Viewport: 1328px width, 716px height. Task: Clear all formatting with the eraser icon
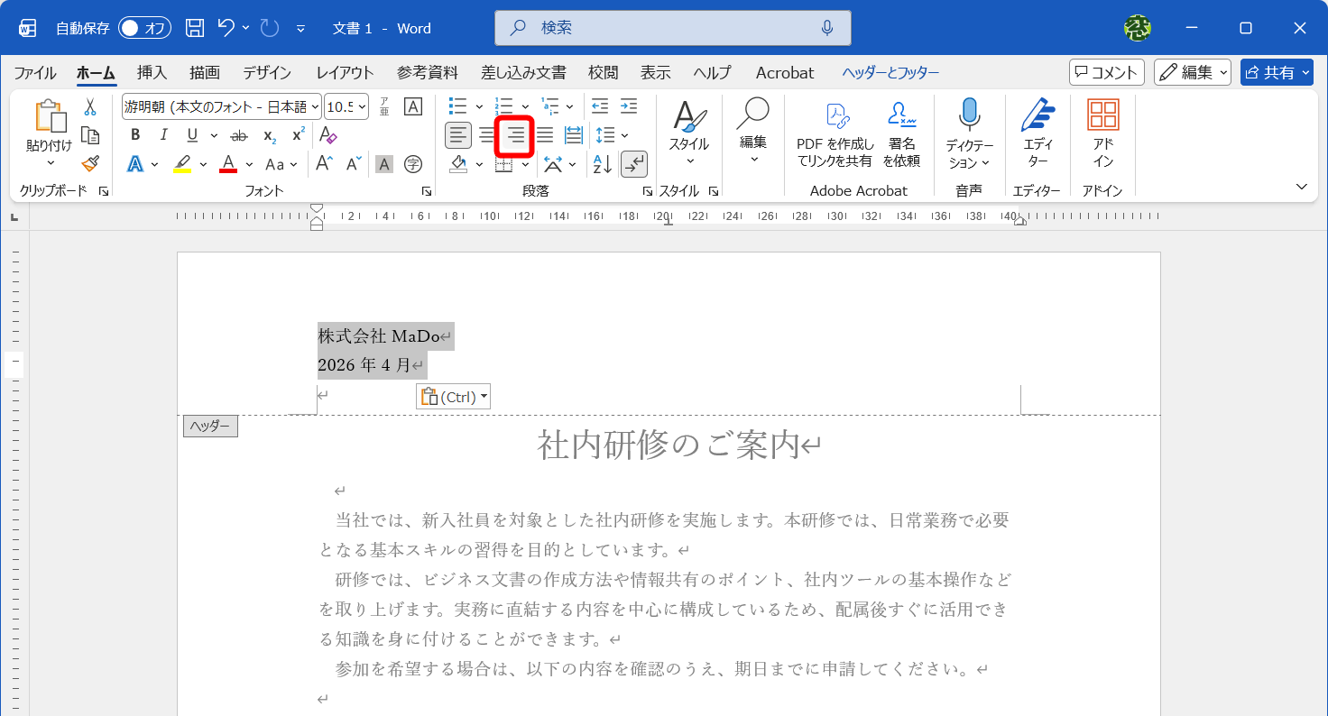coord(327,135)
